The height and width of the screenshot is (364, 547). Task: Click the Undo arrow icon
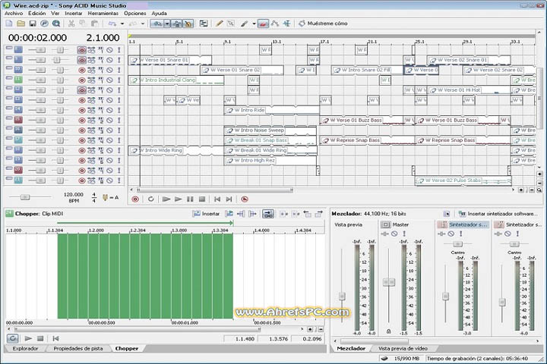coord(112,24)
